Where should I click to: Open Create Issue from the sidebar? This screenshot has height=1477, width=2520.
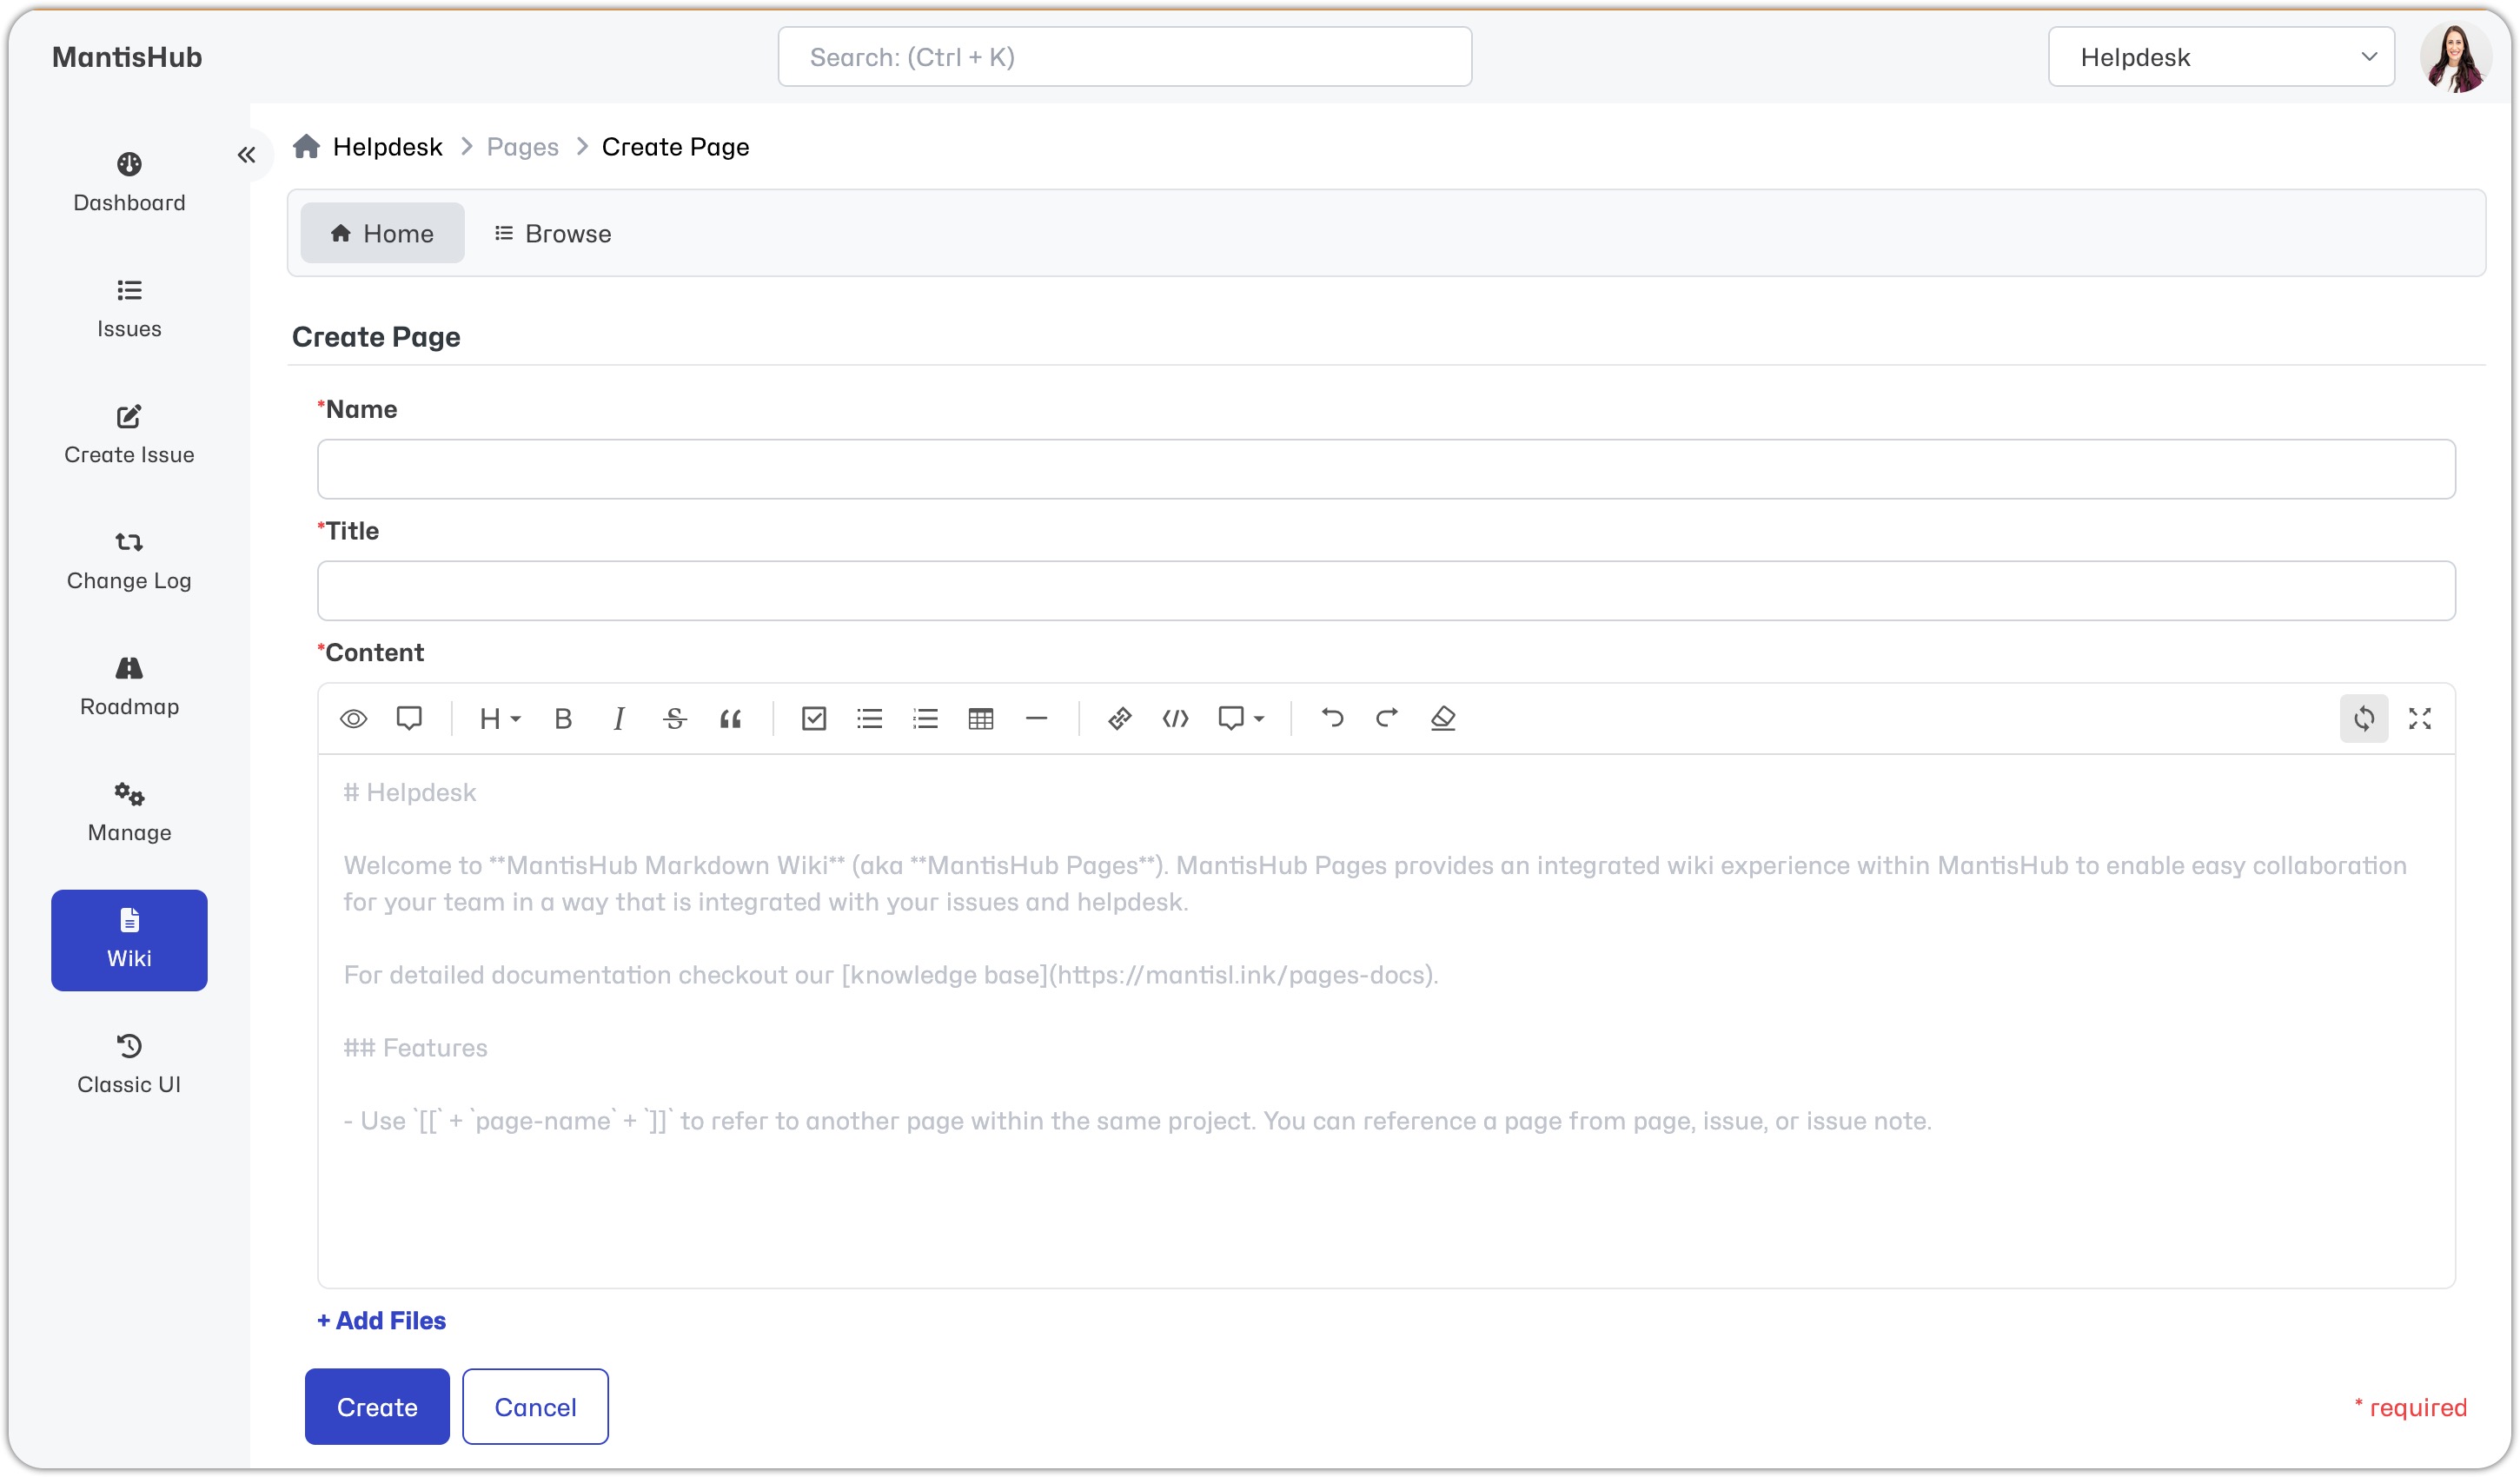129,435
